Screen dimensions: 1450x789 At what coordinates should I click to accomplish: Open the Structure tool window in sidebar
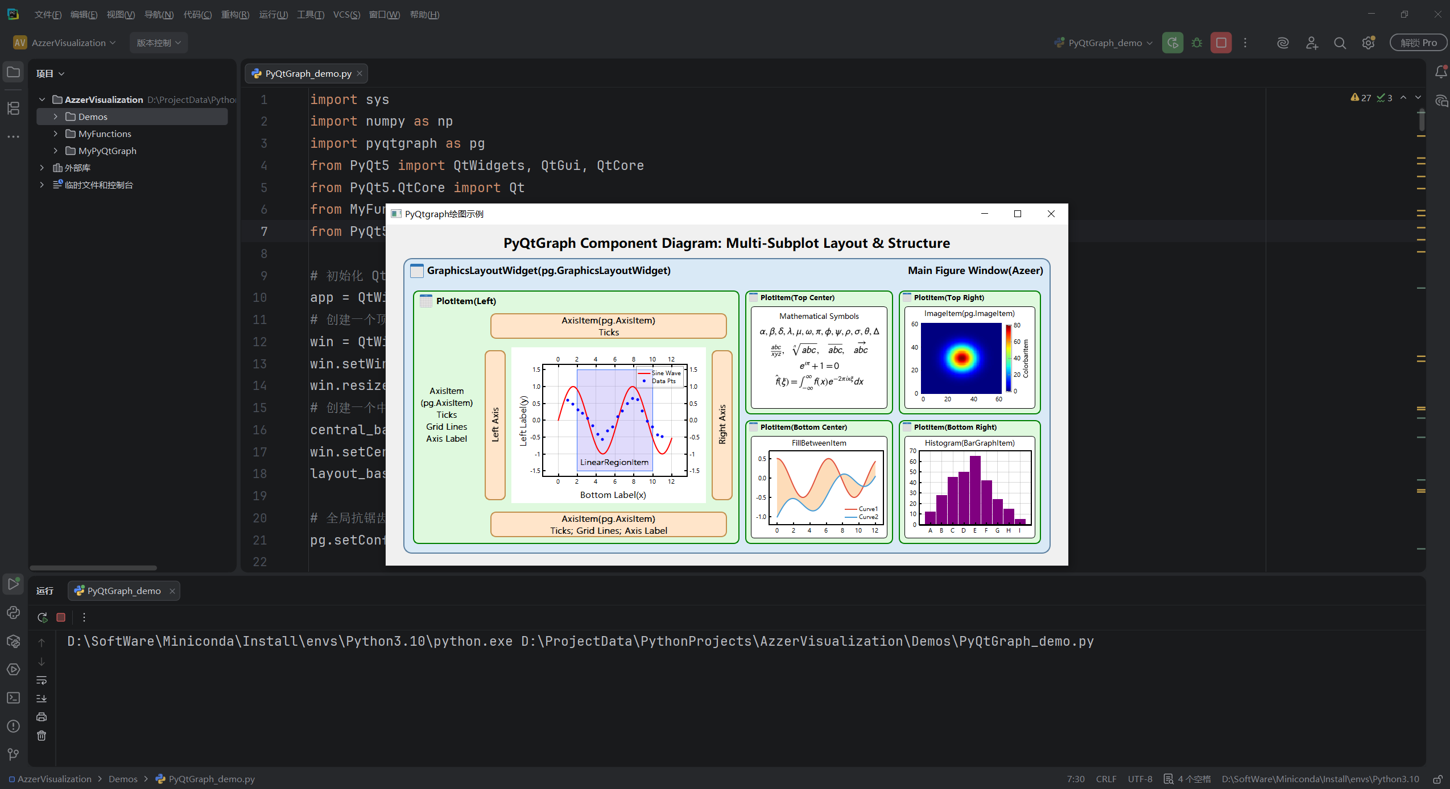[x=13, y=108]
